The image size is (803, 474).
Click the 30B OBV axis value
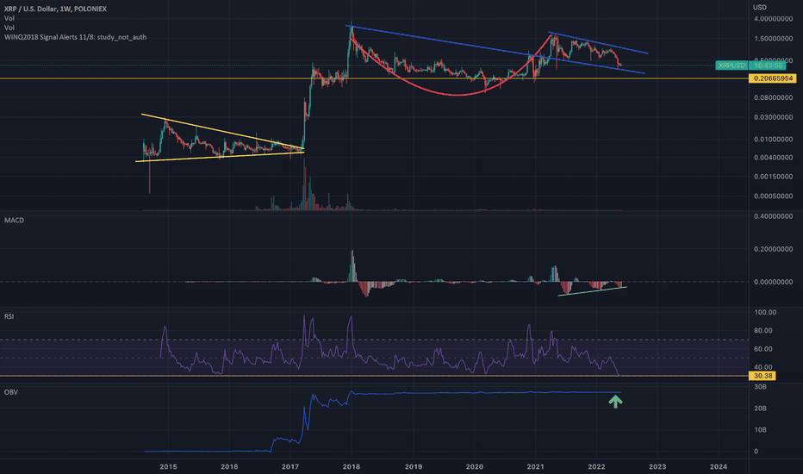760,387
